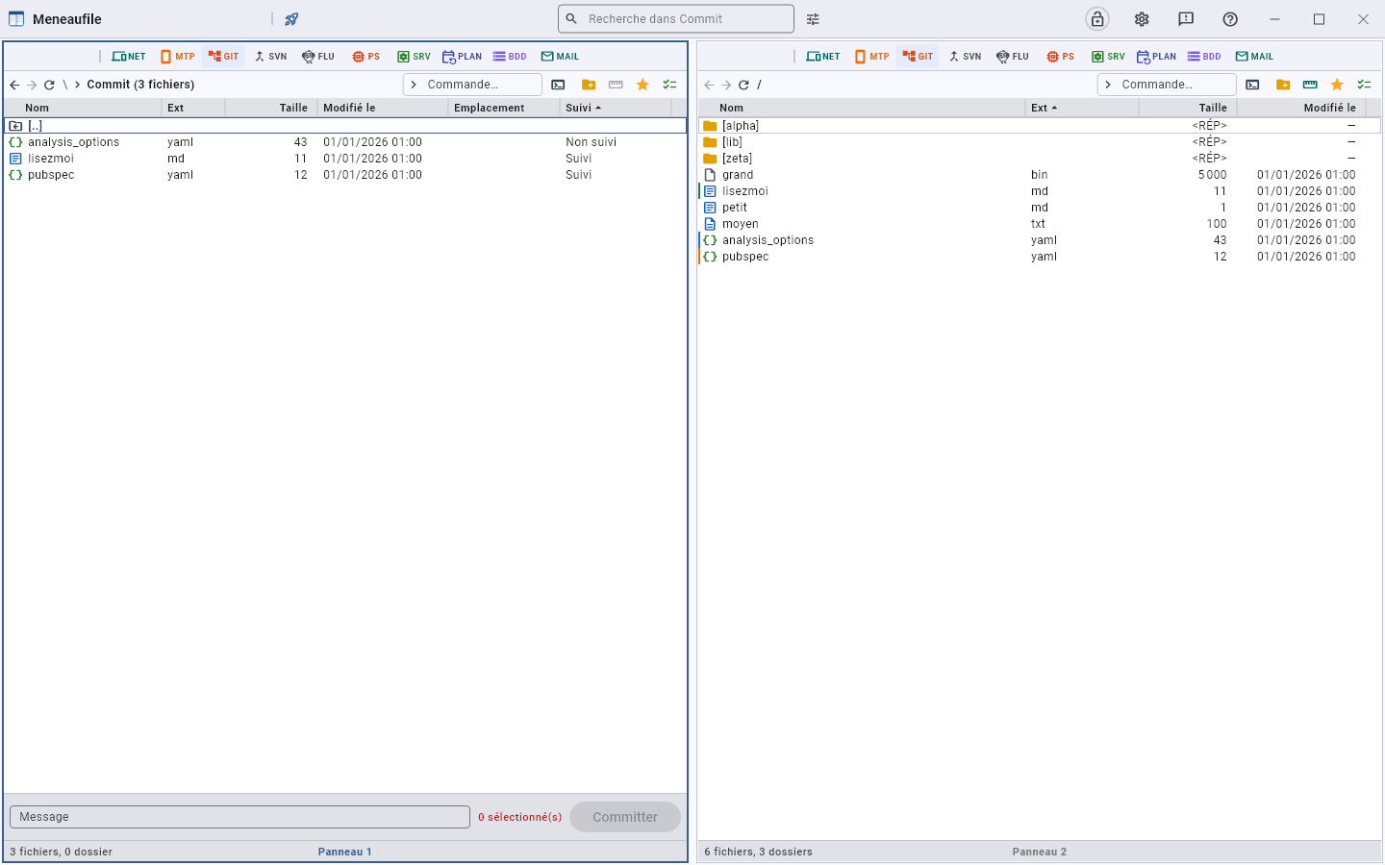Open settings gear in the title bar
The width and height of the screenshot is (1385, 865).
point(1142,19)
